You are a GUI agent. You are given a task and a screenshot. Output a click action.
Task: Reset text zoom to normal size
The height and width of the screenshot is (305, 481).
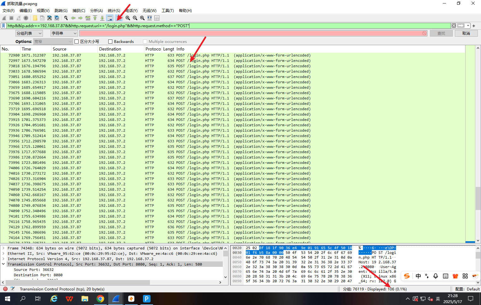[142, 18]
